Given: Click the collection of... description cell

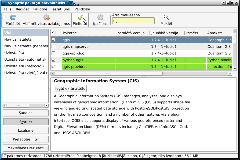Looking at the screenshot, I should pyautogui.click(x=219, y=67).
